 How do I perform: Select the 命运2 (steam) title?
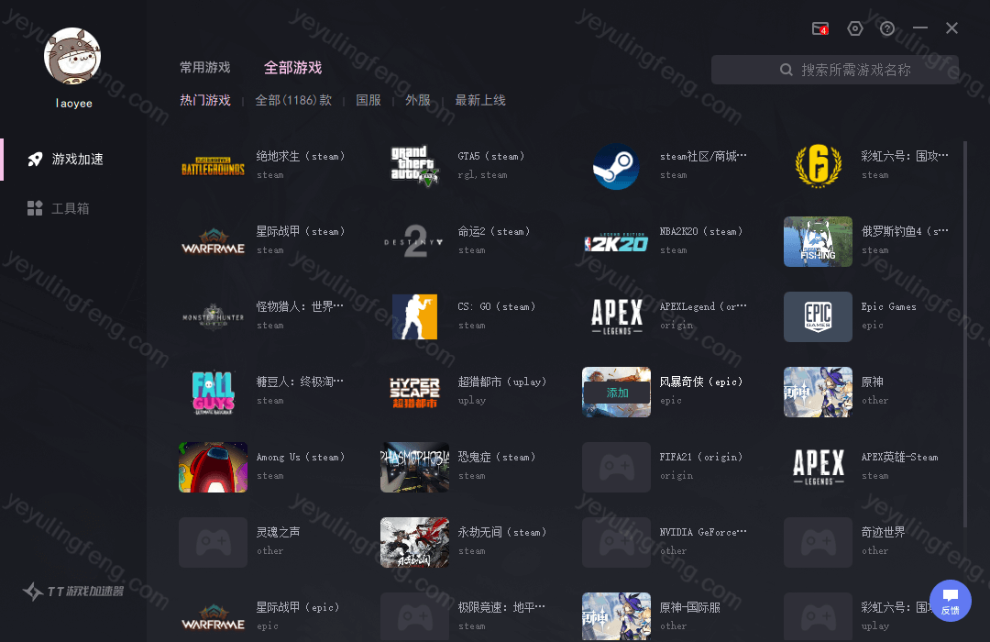pos(494,231)
